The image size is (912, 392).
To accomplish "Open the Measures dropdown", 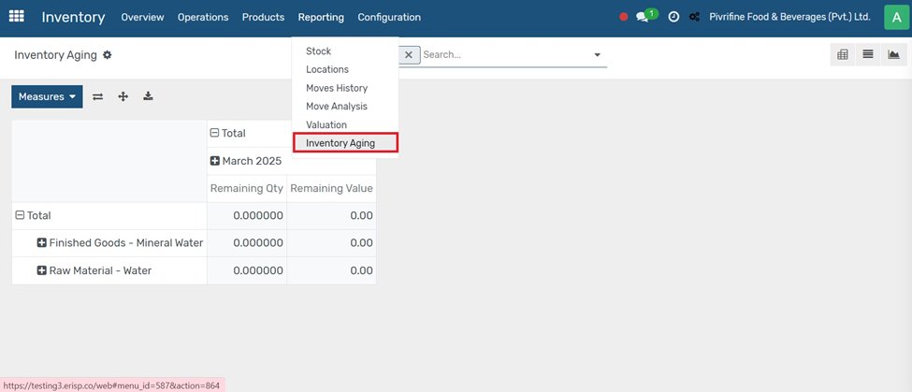I will [x=47, y=96].
